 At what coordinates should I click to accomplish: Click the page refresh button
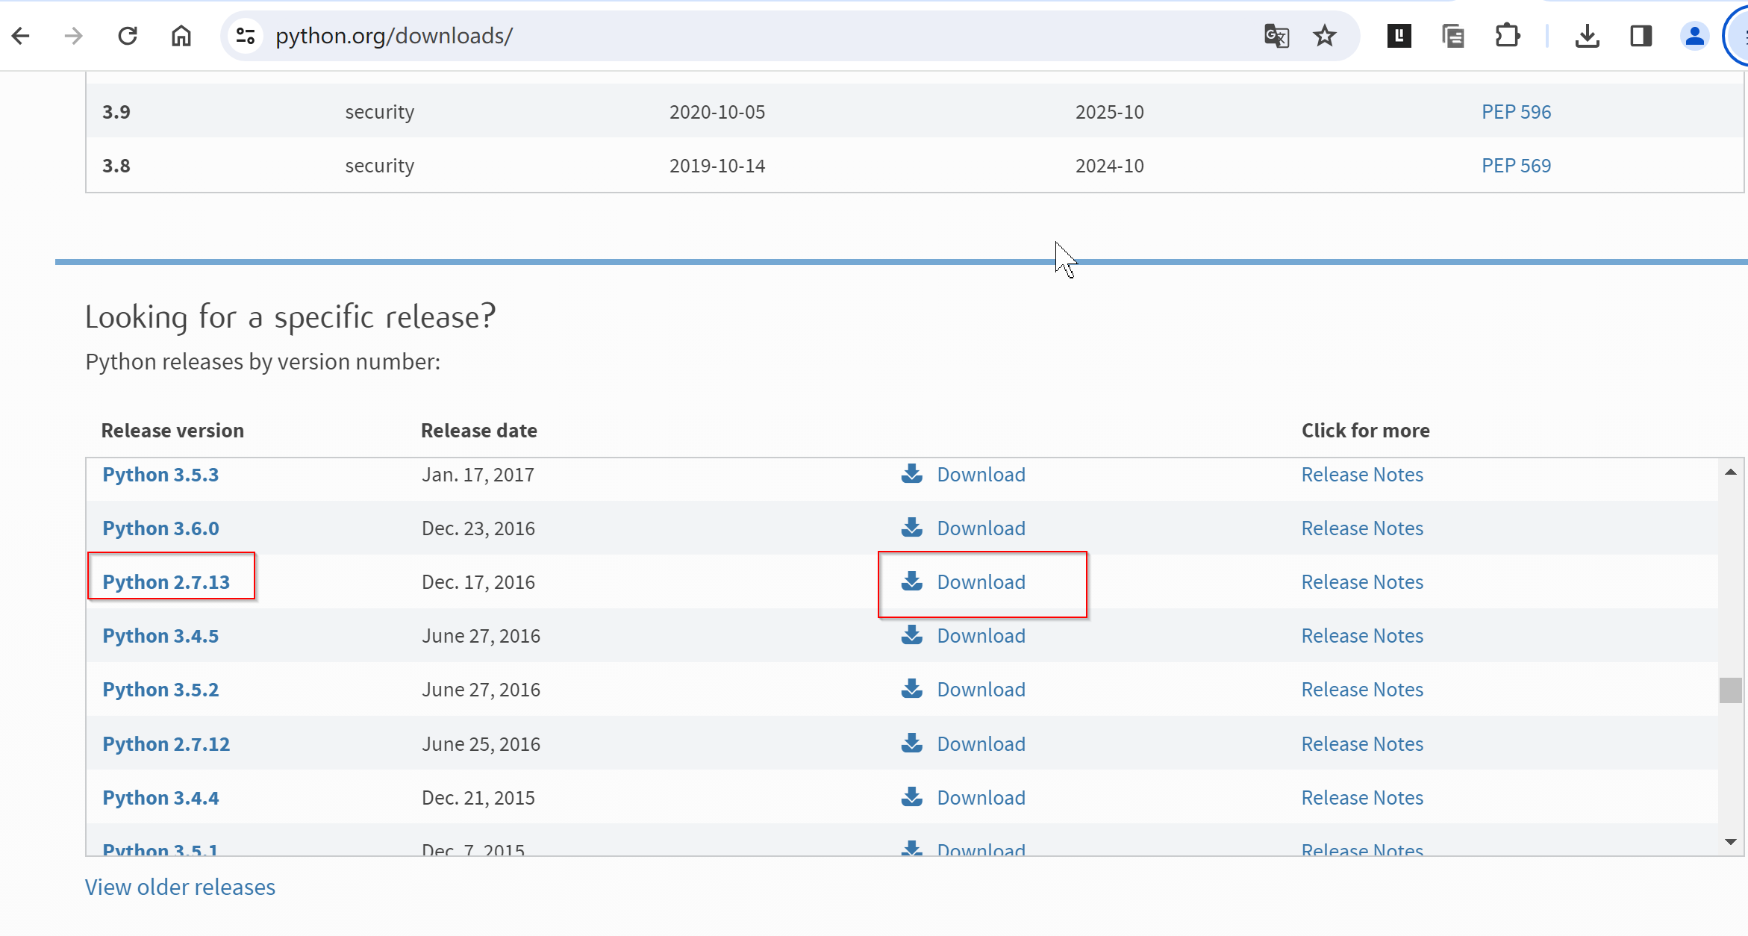(x=128, y=36)
